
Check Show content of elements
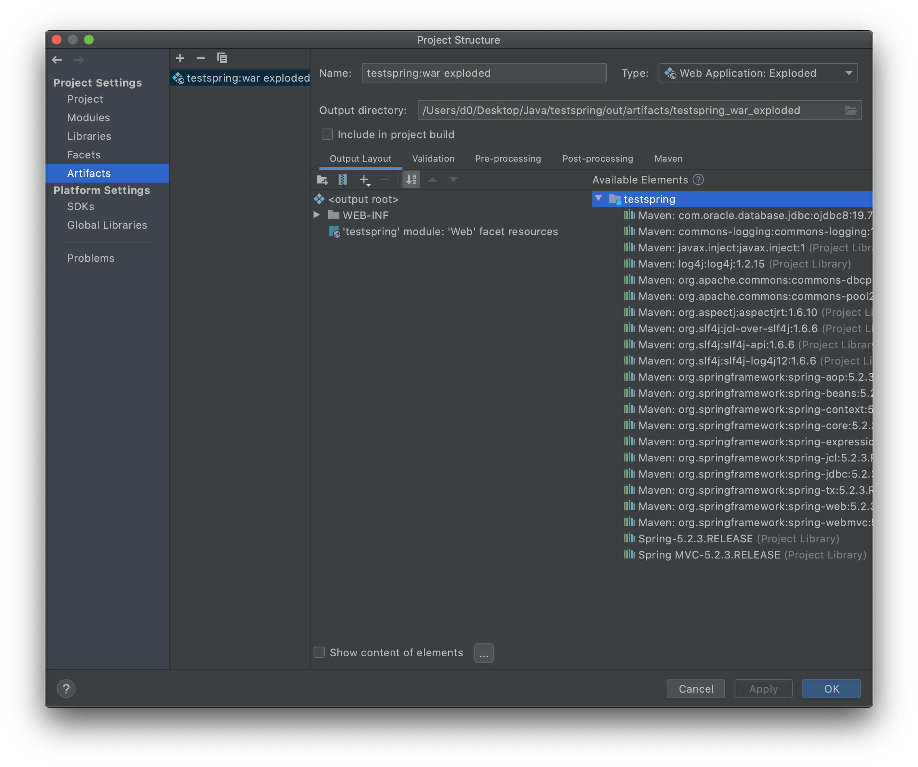tap(320, 652)
